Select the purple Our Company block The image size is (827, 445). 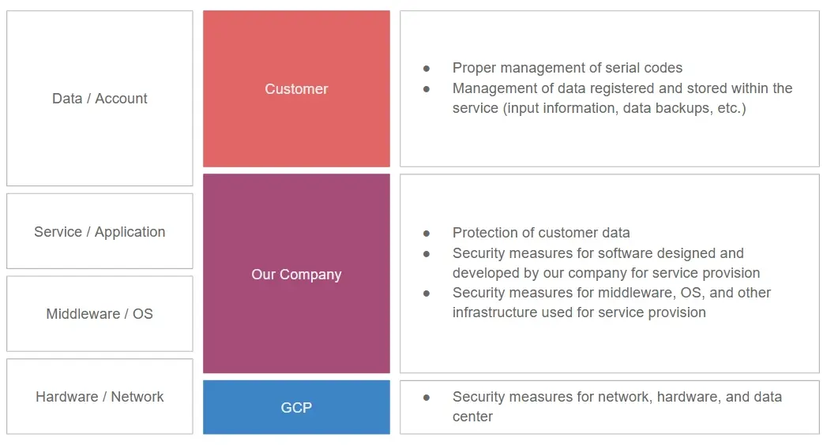click(x=296, y=275)
